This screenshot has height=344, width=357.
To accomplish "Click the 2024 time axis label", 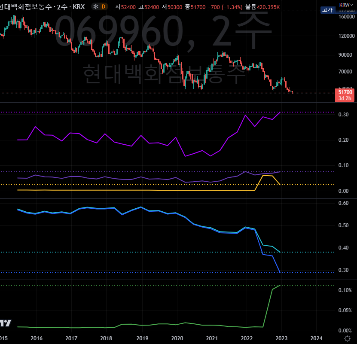I will pyautogui.click(x=316, y=338).
